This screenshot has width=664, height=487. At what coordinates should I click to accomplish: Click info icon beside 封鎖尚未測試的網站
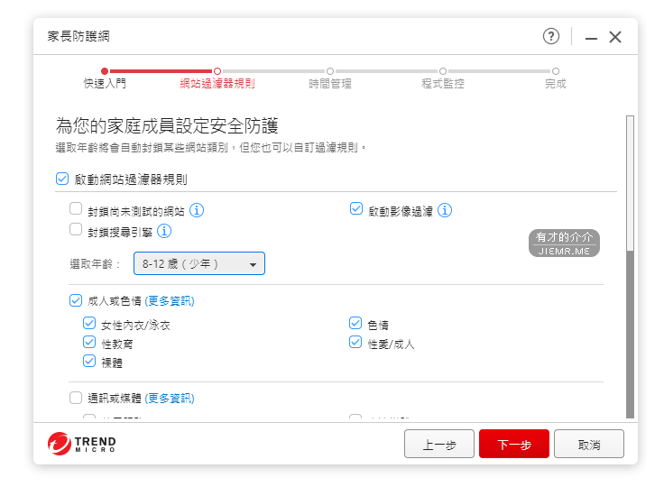(197, 210)
